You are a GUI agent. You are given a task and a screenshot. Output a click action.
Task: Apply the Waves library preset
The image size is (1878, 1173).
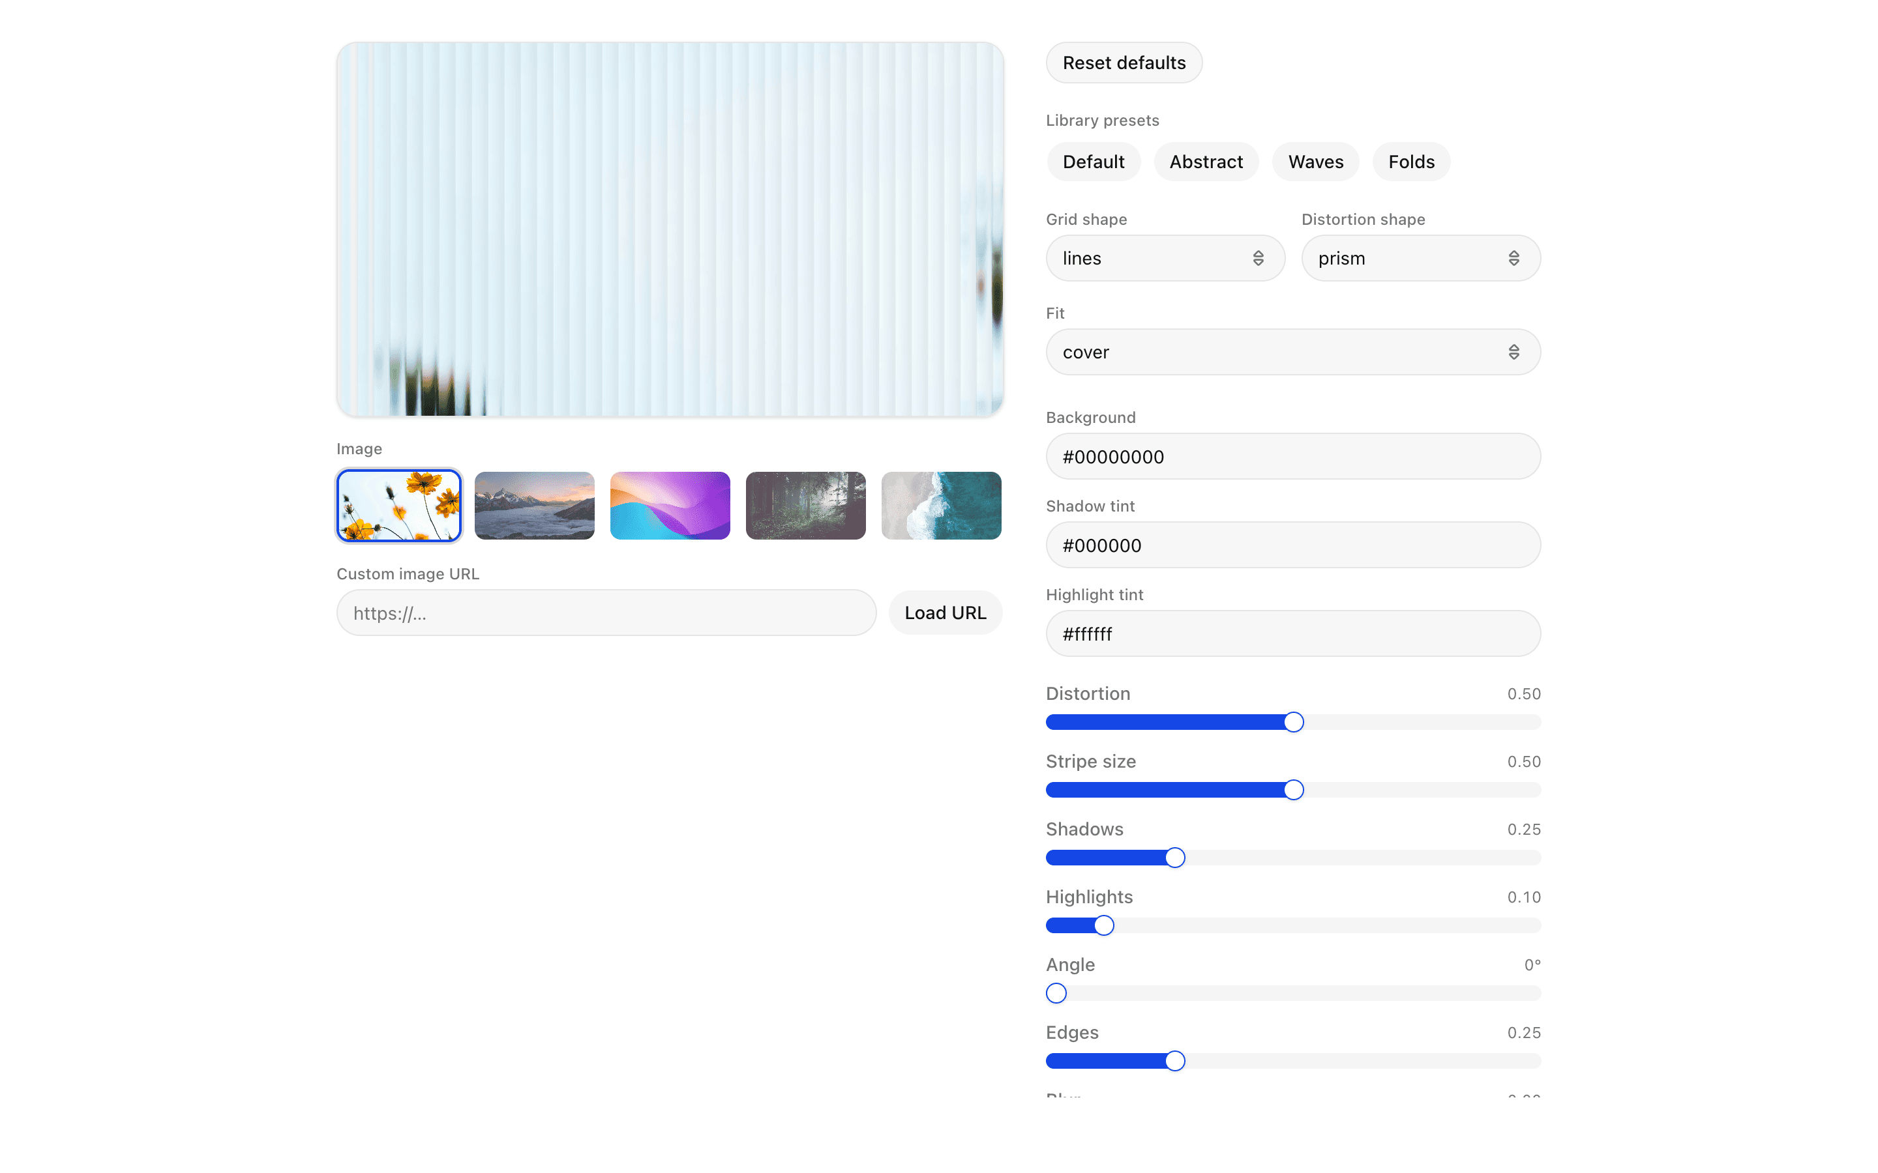[x=1315, y=162]
